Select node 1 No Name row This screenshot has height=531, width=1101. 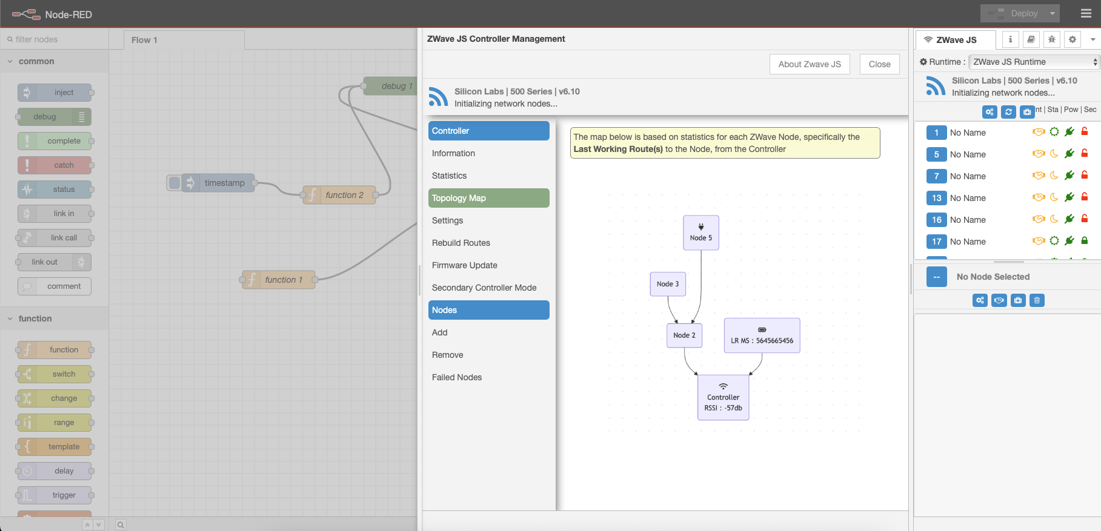[1007, 132]
